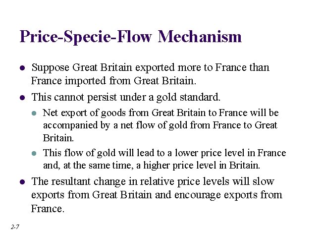Click the final single-word line "France."
This screenshot has height=232, width=321.
[48, 208]
